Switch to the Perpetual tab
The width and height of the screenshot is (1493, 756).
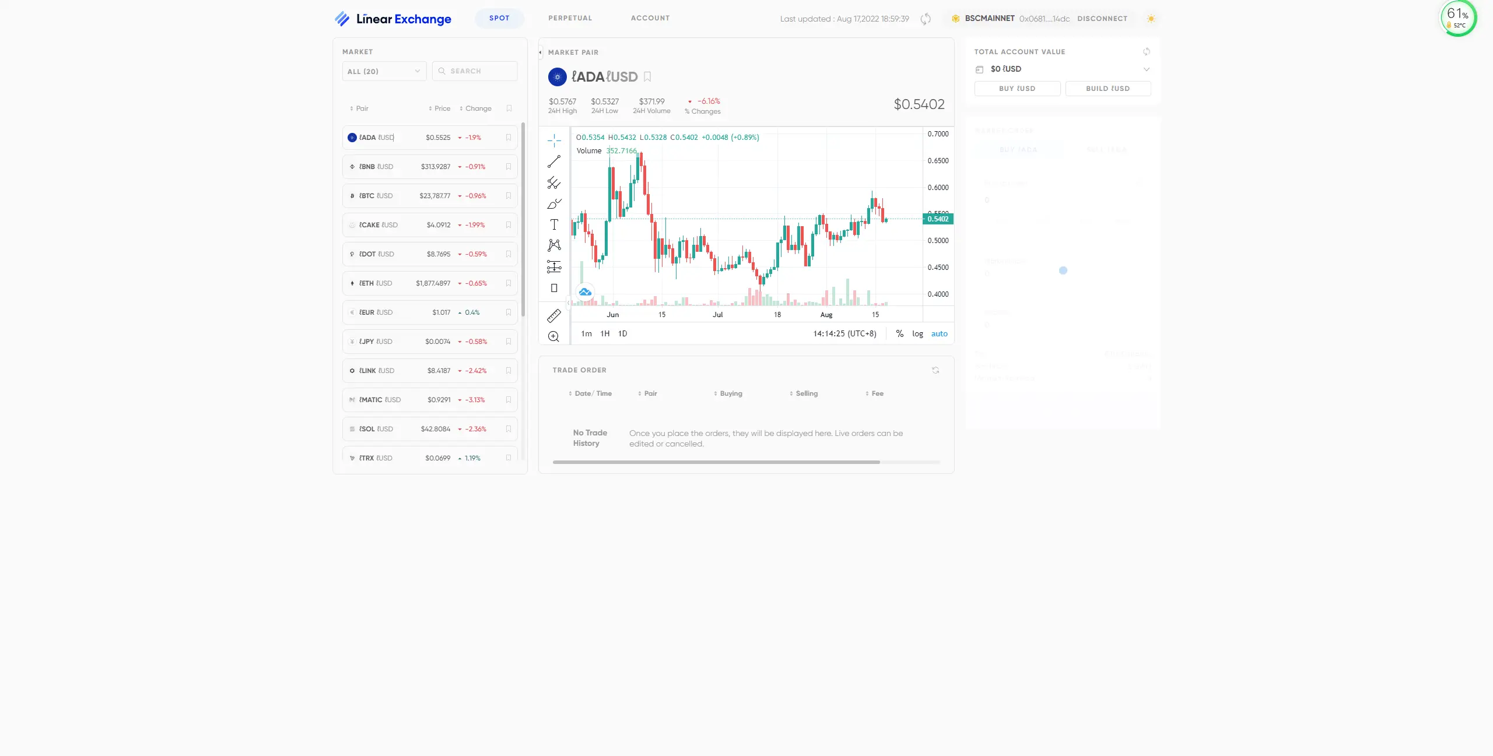570,18
